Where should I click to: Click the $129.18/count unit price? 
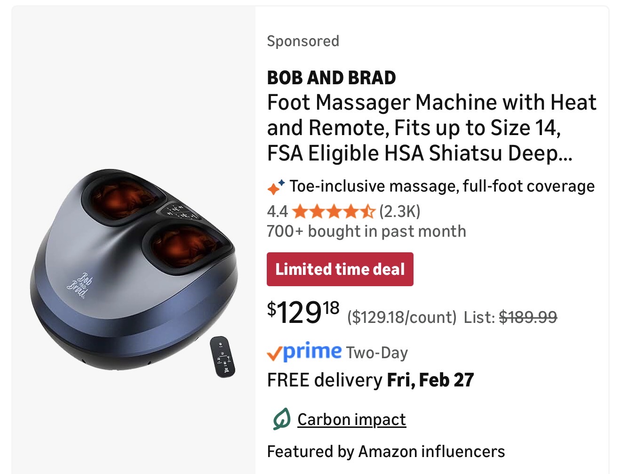coord(402,317)
